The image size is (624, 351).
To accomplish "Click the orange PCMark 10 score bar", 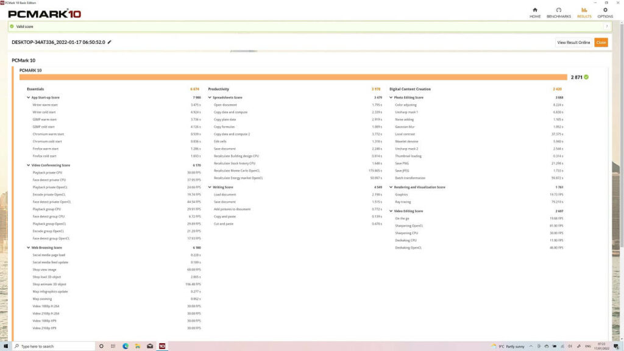I will click(293, 77).
